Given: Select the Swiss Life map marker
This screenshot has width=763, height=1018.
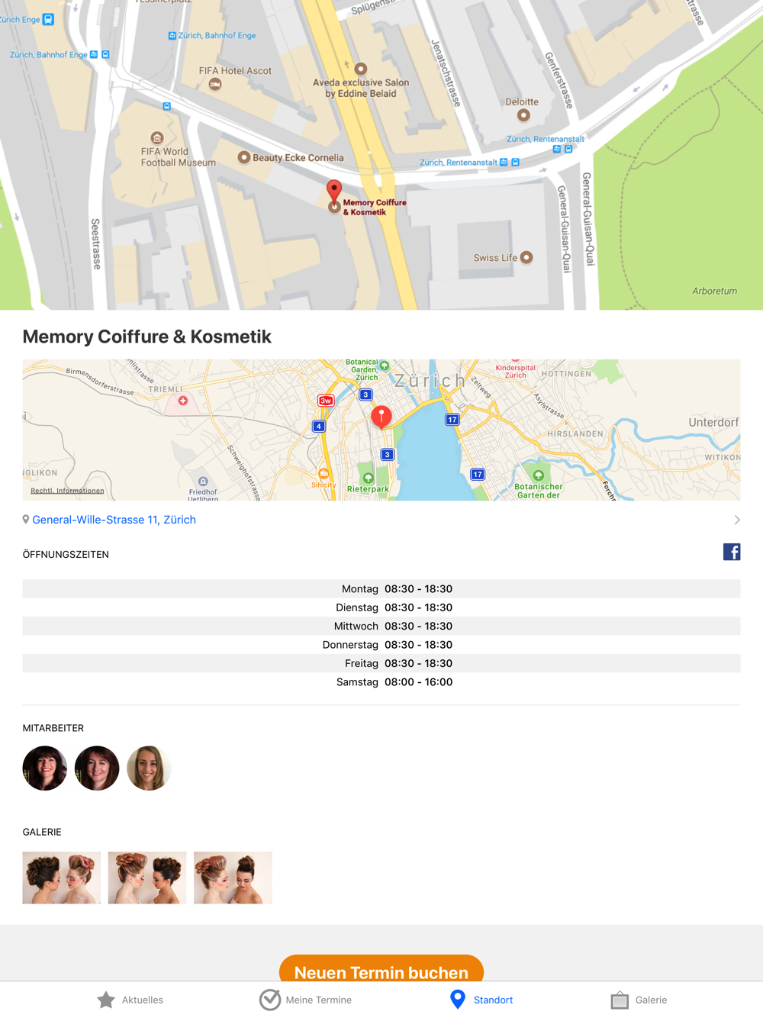Looking at the screenshot, I should [526, 257].
